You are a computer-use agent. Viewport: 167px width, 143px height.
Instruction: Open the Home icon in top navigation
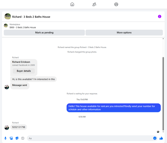[72, 4]
